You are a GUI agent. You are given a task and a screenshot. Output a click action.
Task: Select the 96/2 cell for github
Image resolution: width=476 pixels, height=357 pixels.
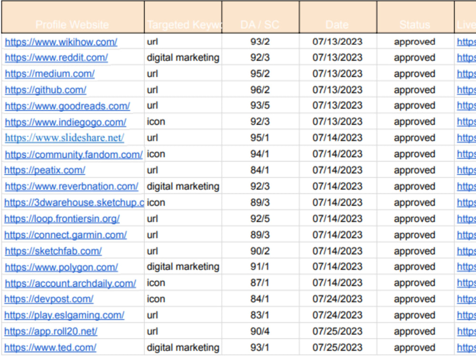[x=260, y=90]
